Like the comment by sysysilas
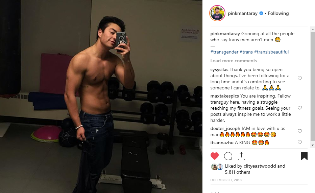The image size is (315, 193). click(300, 78)
